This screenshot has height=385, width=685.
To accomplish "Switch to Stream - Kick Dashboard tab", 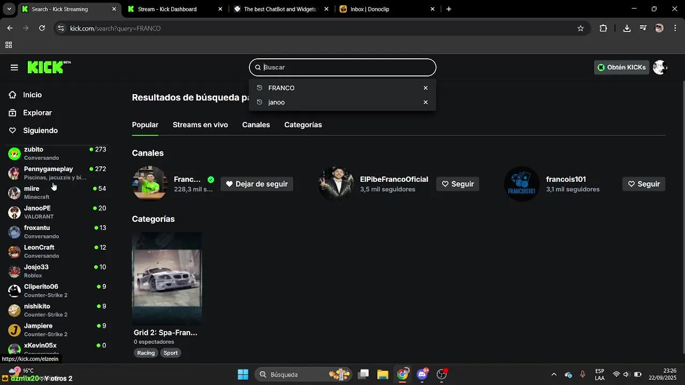I will tap(174, 9).
